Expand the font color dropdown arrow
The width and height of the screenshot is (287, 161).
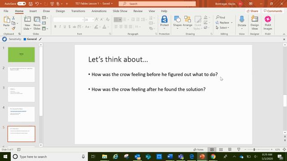[x=108, y=27]
